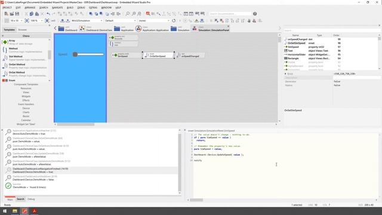Select the Method template

click(x=25, y=50)
